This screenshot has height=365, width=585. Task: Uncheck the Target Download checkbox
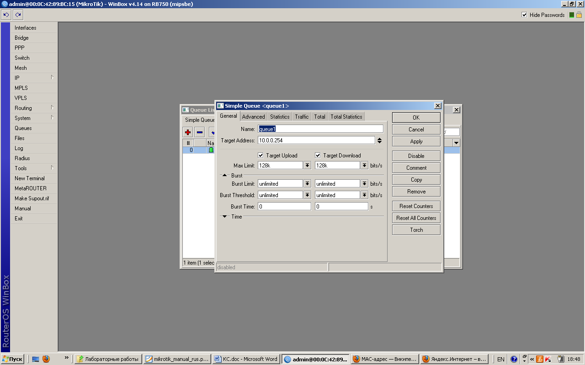(318, 156)
